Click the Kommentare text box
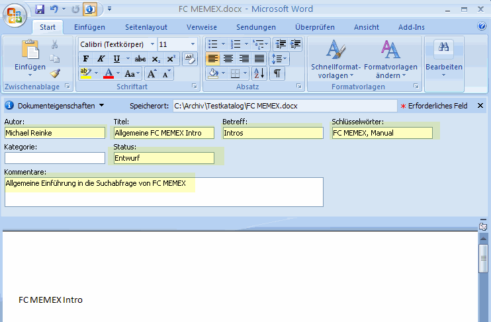This screenshot has height=322, width=491. 164,192
